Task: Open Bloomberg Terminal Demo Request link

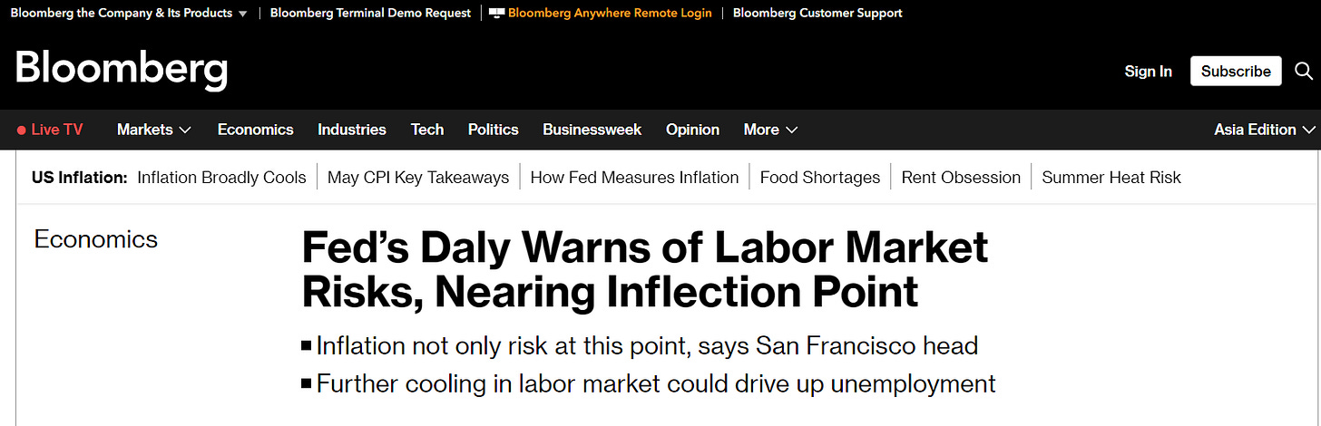Action: click(x=370, y=13)
